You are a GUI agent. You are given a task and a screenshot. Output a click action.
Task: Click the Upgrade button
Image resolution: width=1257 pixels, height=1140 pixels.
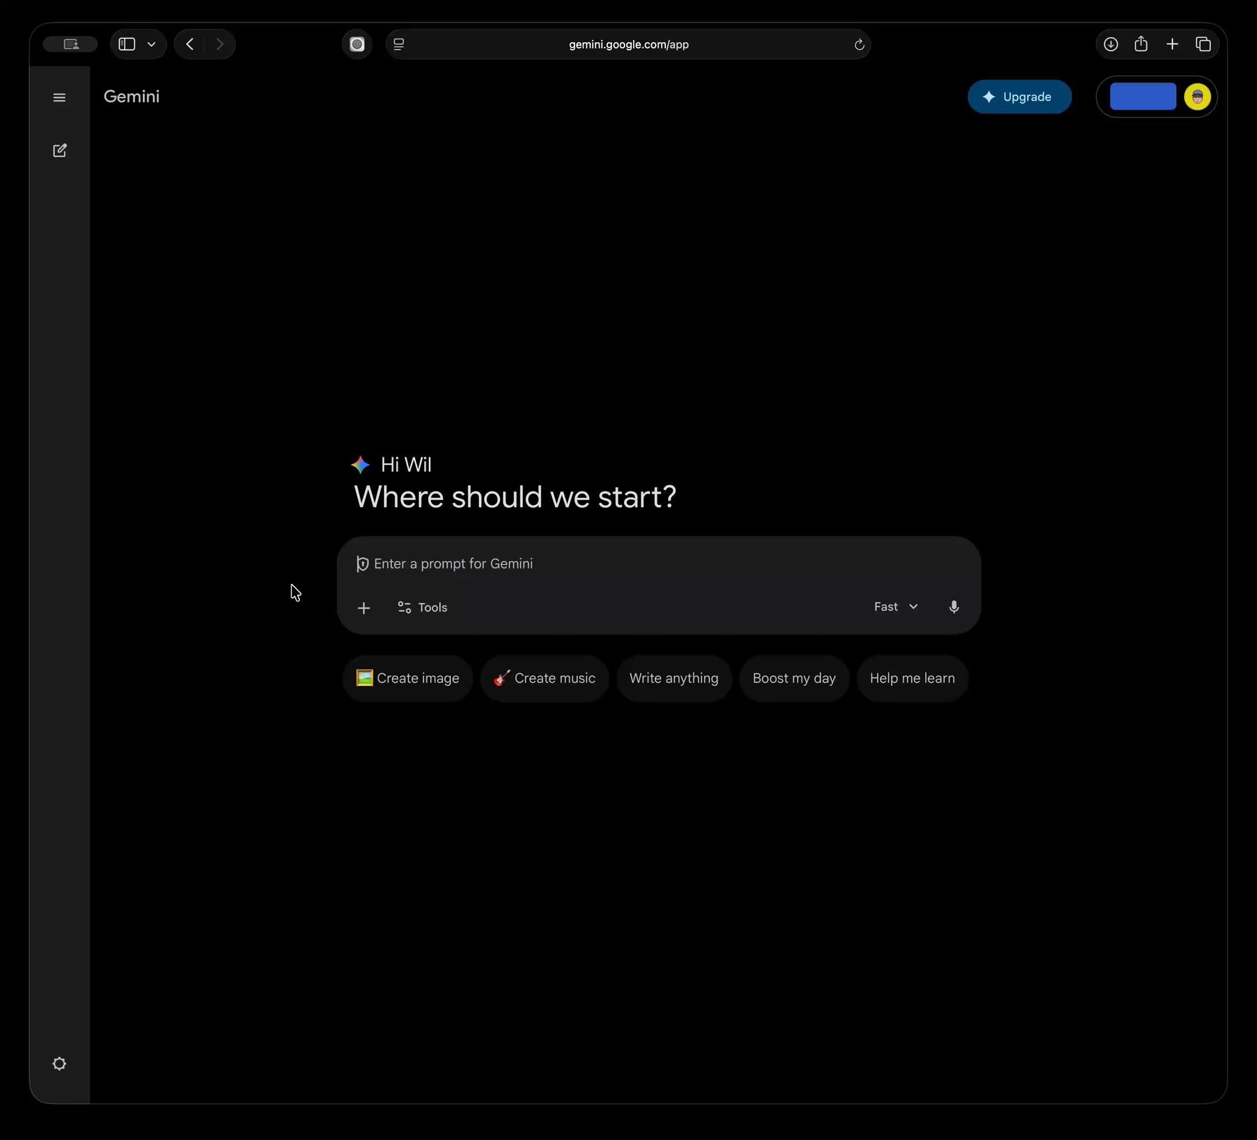click(x=1019, y=97)
